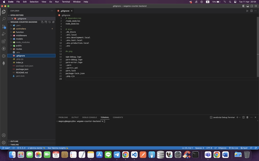Screen dimensions: 259x161
Task: Toggle secondary side bar layout button
Action: (x=252, y=6)
